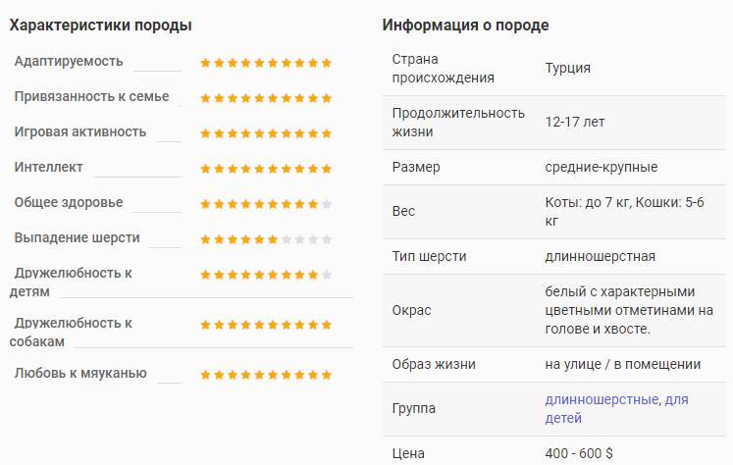The image size is (733, 465).
Task: Click the first star of Дружелюбность к собакам
Action: 205,325
